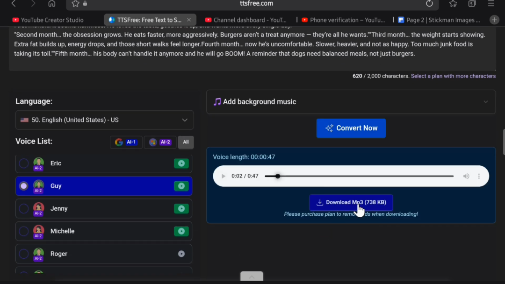Click the Convert Now button

tap(351, 128)
